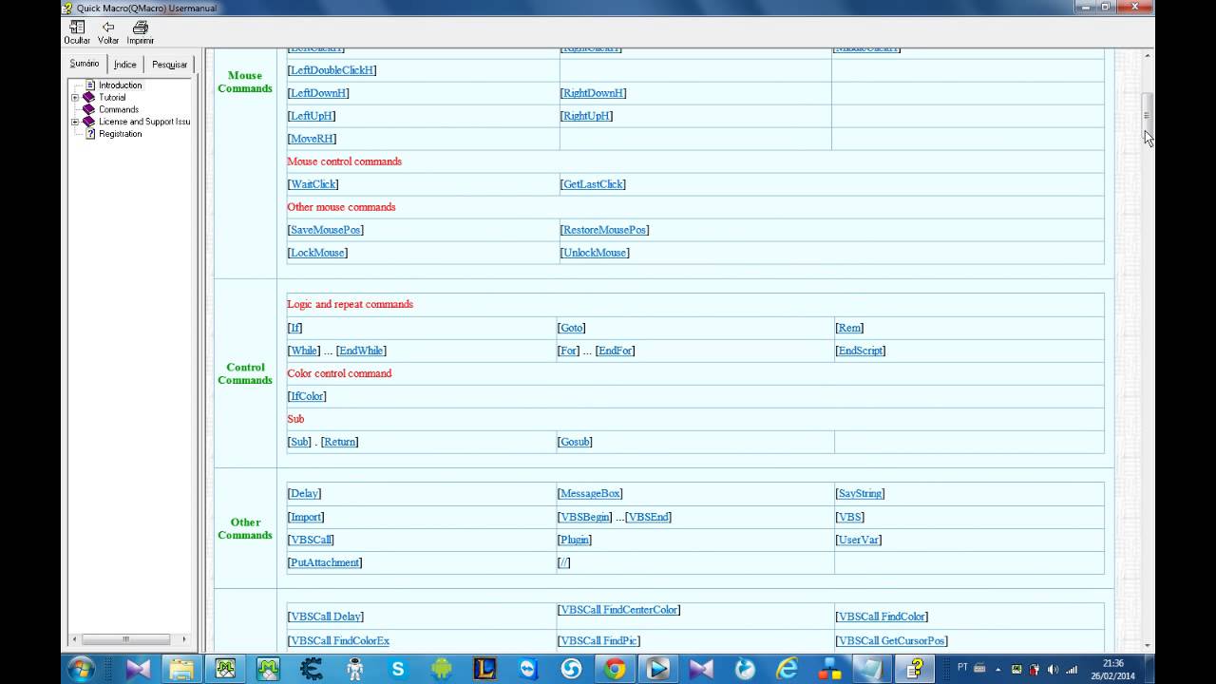
Task: Open the Rem command link
Action: [x=849, y=328]
